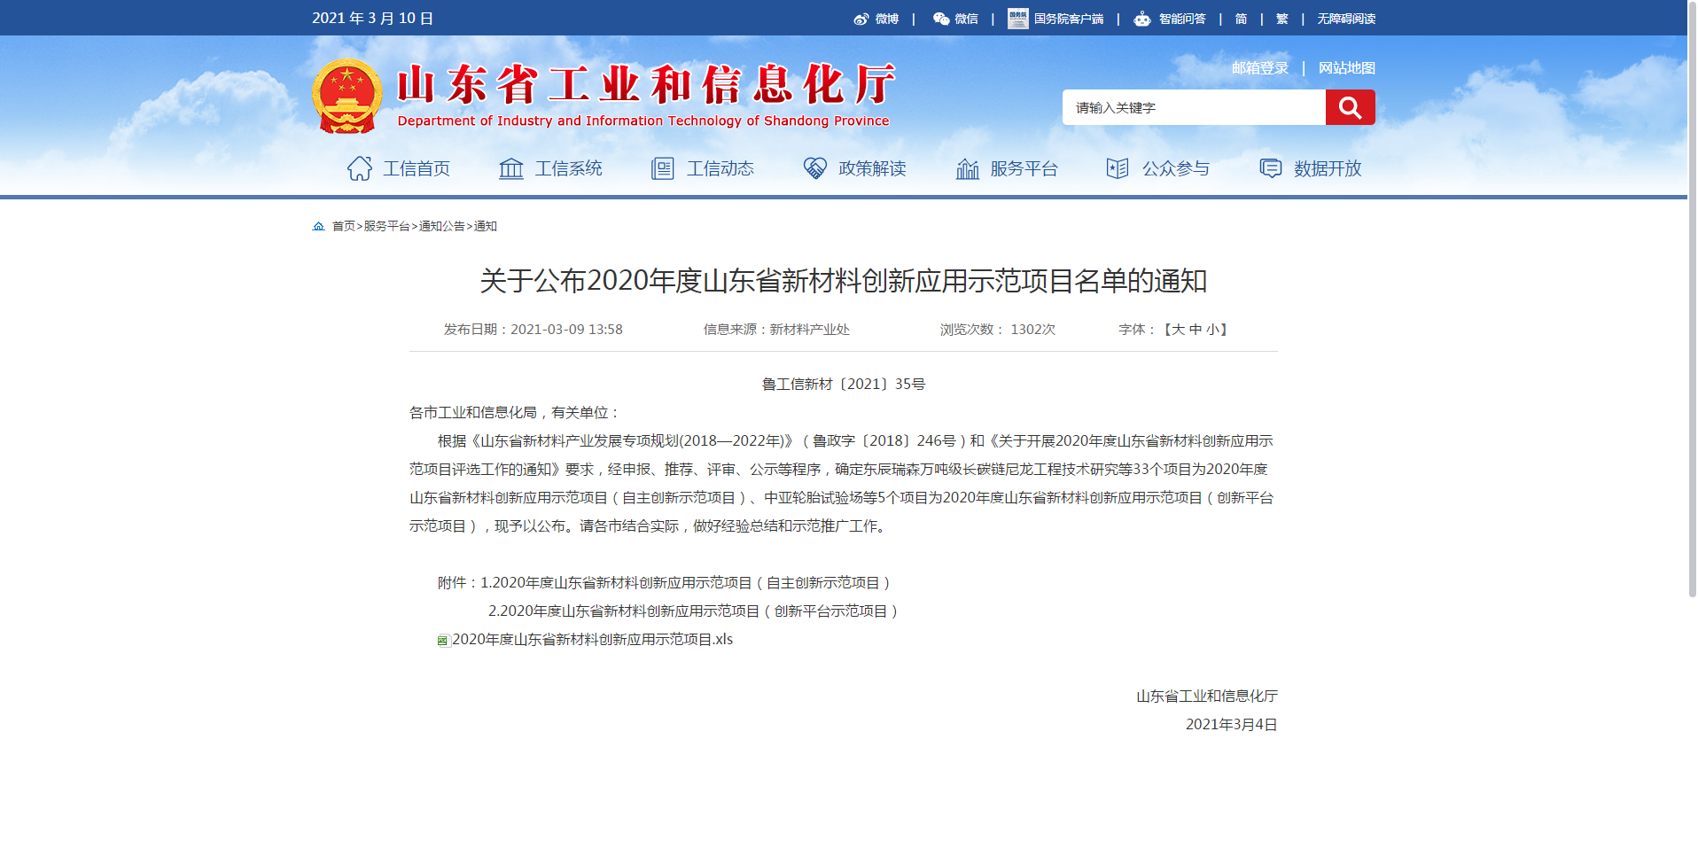Click the national emblem logo
Viewport: 1698px width, 856px height.
click(347, 96)
